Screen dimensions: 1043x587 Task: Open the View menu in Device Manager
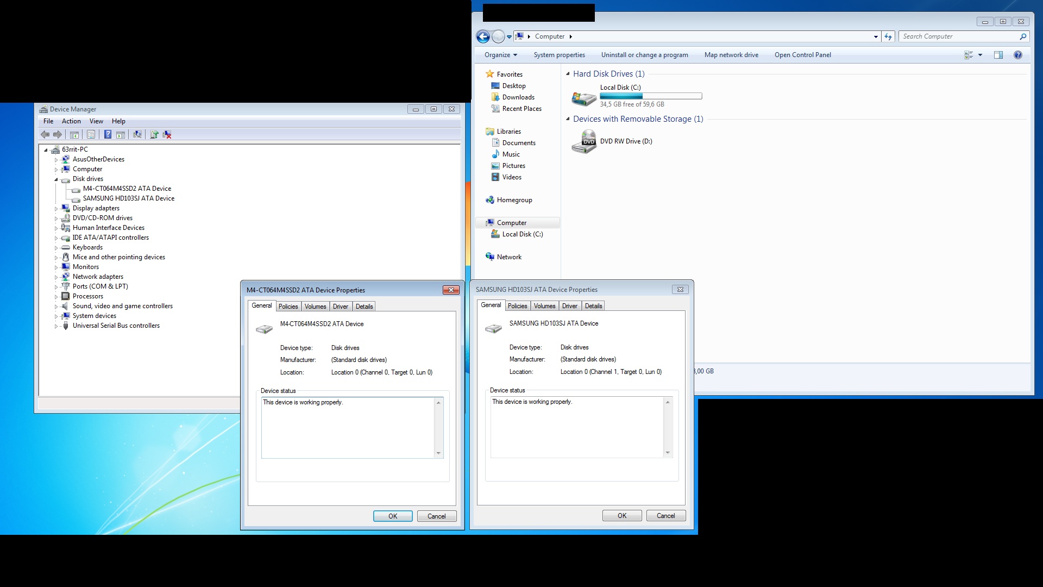coord(96,121)
